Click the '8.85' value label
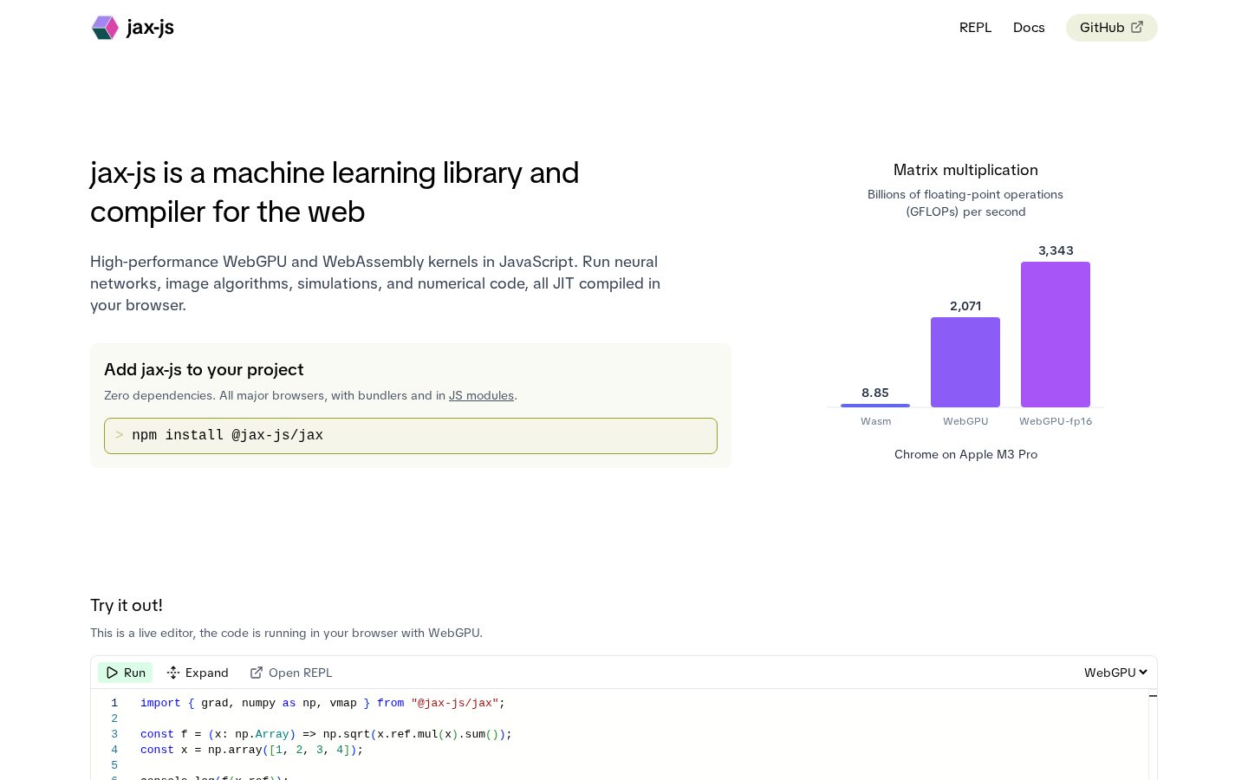The height and width of the screenshot is (780, 1248). click(x=875, y=393)
